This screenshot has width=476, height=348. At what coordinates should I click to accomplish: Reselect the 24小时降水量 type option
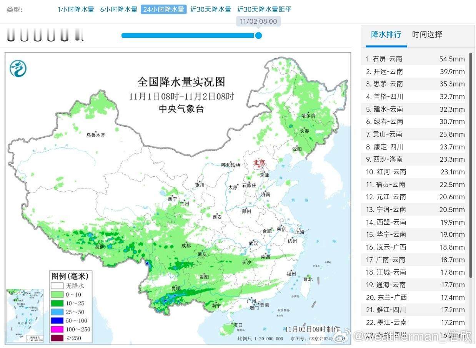point(164,9)
